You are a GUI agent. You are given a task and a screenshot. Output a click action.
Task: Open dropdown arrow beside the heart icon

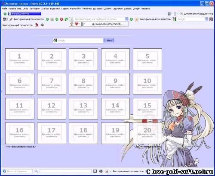pos(79,24)
